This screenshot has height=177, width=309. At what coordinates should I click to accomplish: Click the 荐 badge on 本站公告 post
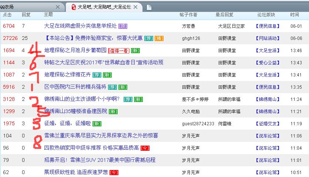pyautogui.click(x=149, y=38)
